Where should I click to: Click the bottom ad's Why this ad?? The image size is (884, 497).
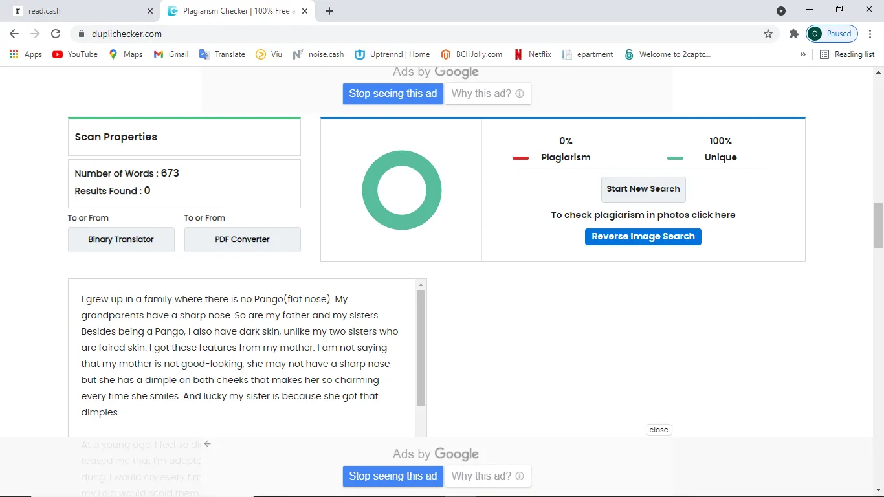(488, 476)
